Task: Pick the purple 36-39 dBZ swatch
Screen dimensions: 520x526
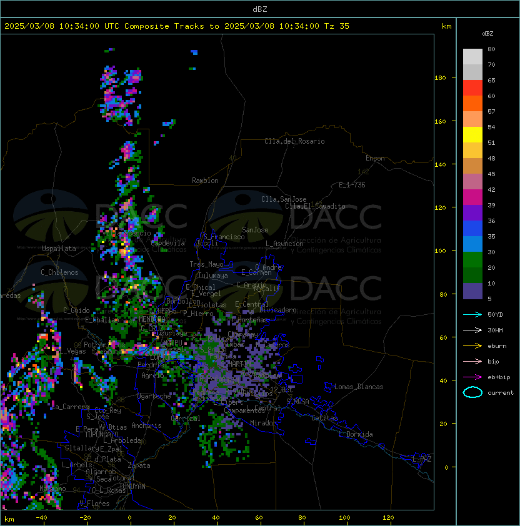Action: click(x=472, y=212)
